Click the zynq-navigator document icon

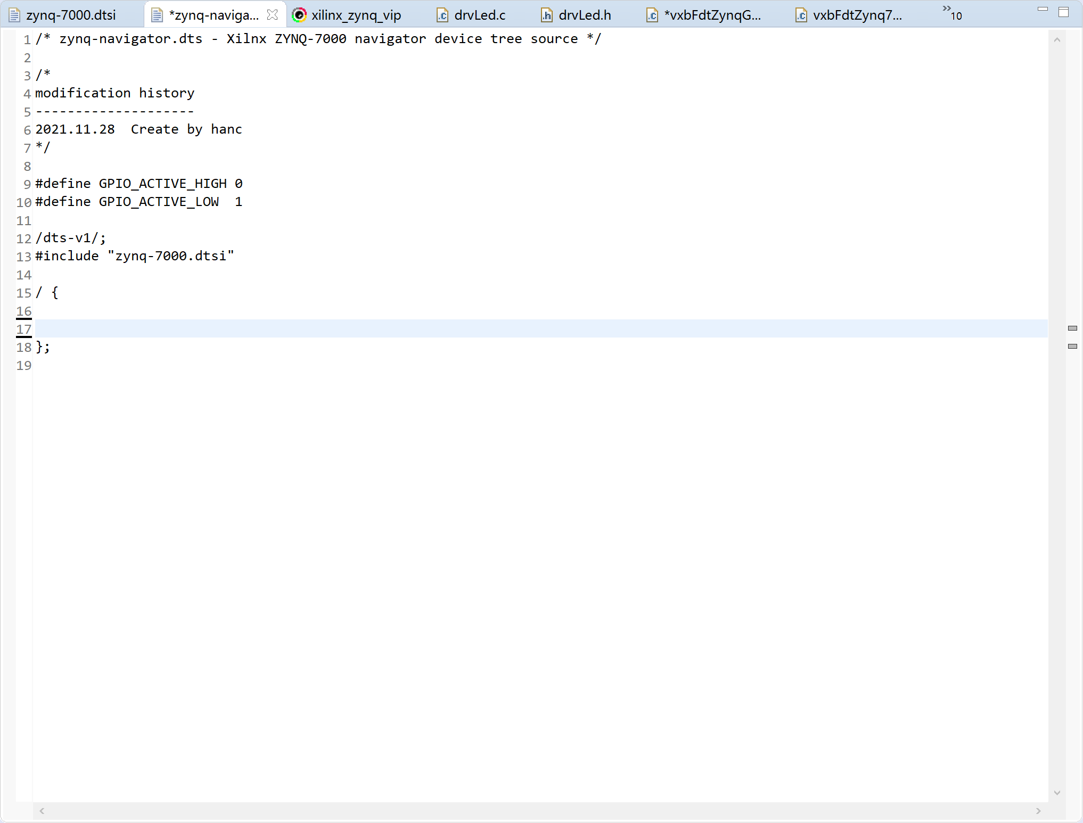pyautogui.click(x=157, y=15)
